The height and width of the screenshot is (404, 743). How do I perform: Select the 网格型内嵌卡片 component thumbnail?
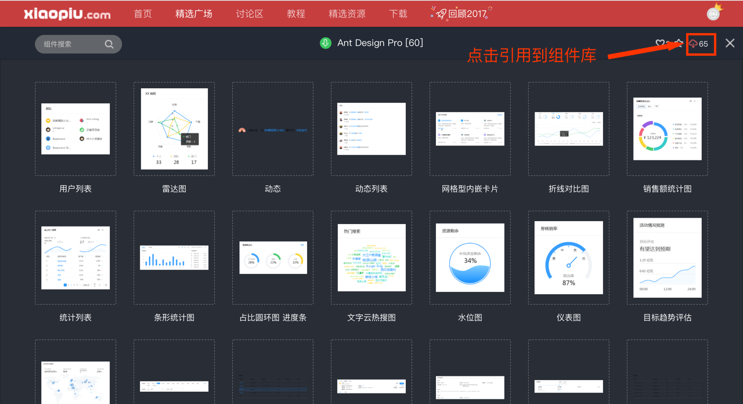coord(470,129)
